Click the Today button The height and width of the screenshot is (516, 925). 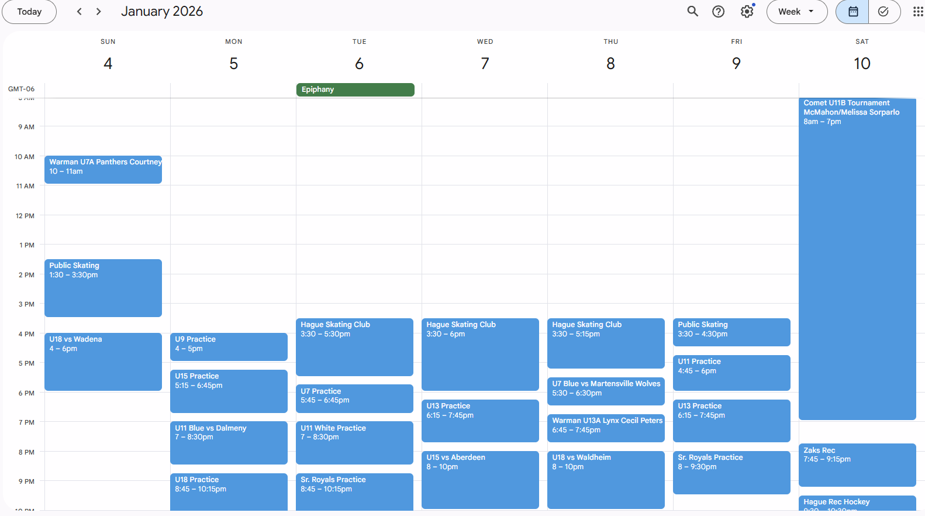(x=29, y=12)
